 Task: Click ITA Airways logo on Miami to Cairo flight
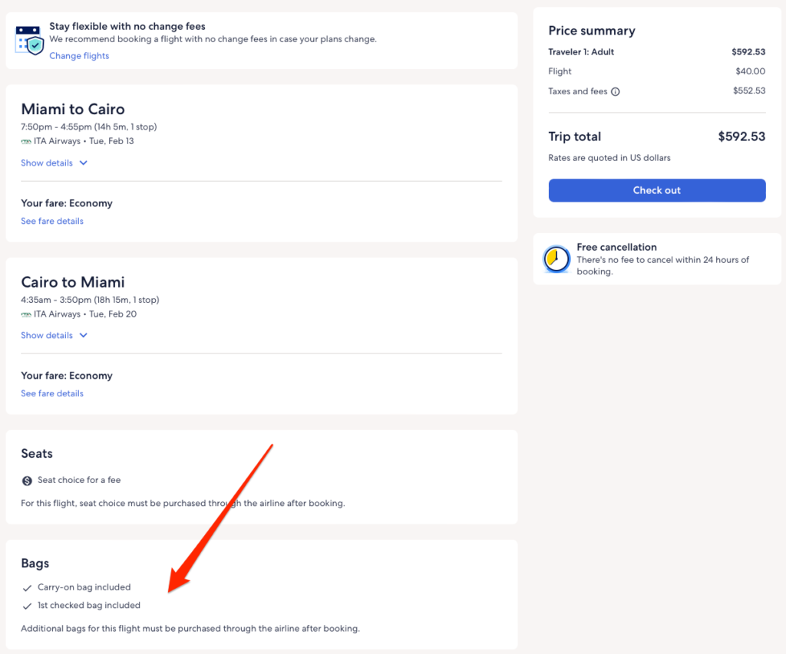pyautogui.click(x=26, y=142)
